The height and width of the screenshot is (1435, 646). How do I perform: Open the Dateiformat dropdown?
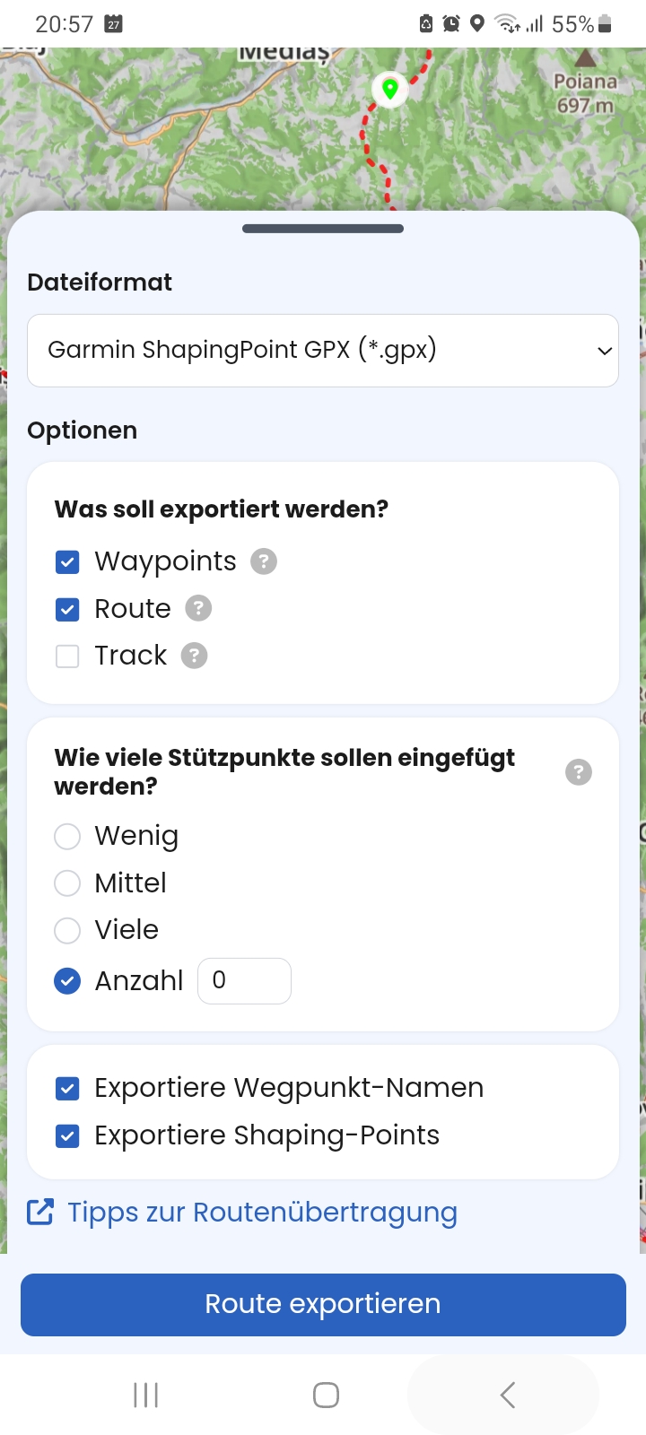click(323, 351)
